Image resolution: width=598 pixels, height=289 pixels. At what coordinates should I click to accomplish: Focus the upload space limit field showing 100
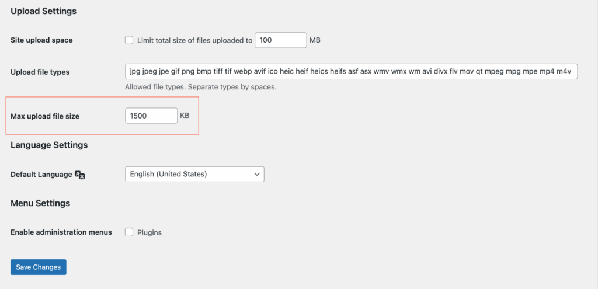(280, 40)
